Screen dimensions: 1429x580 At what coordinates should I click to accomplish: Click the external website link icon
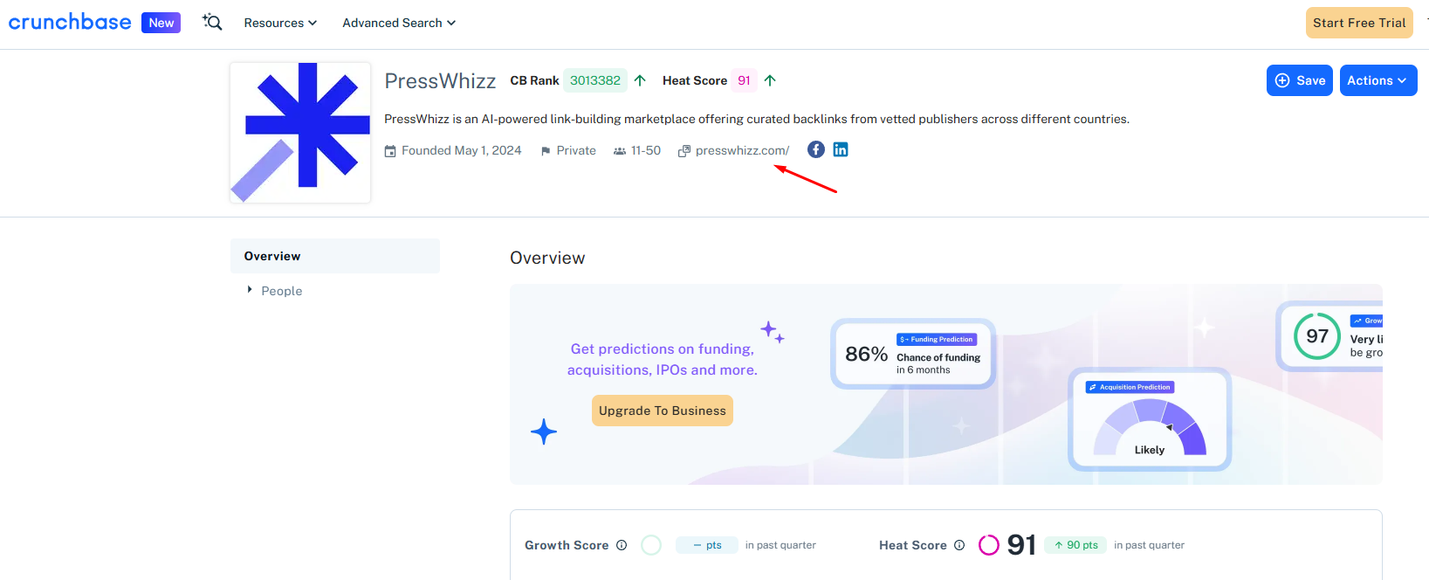(x=684, y=151)
